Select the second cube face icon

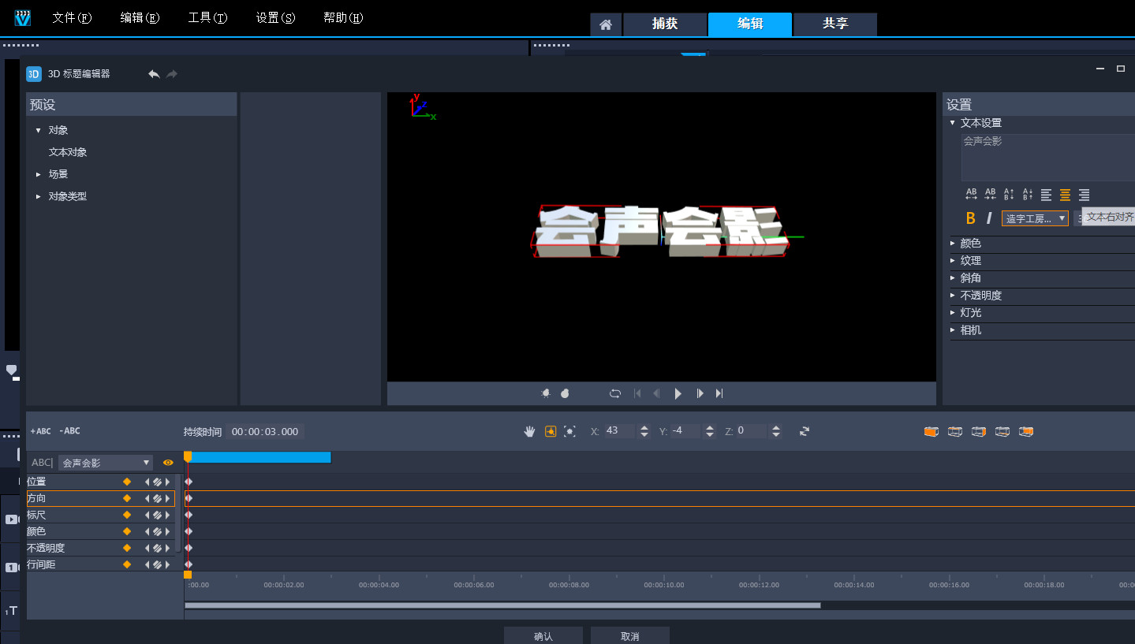[955, 431]
